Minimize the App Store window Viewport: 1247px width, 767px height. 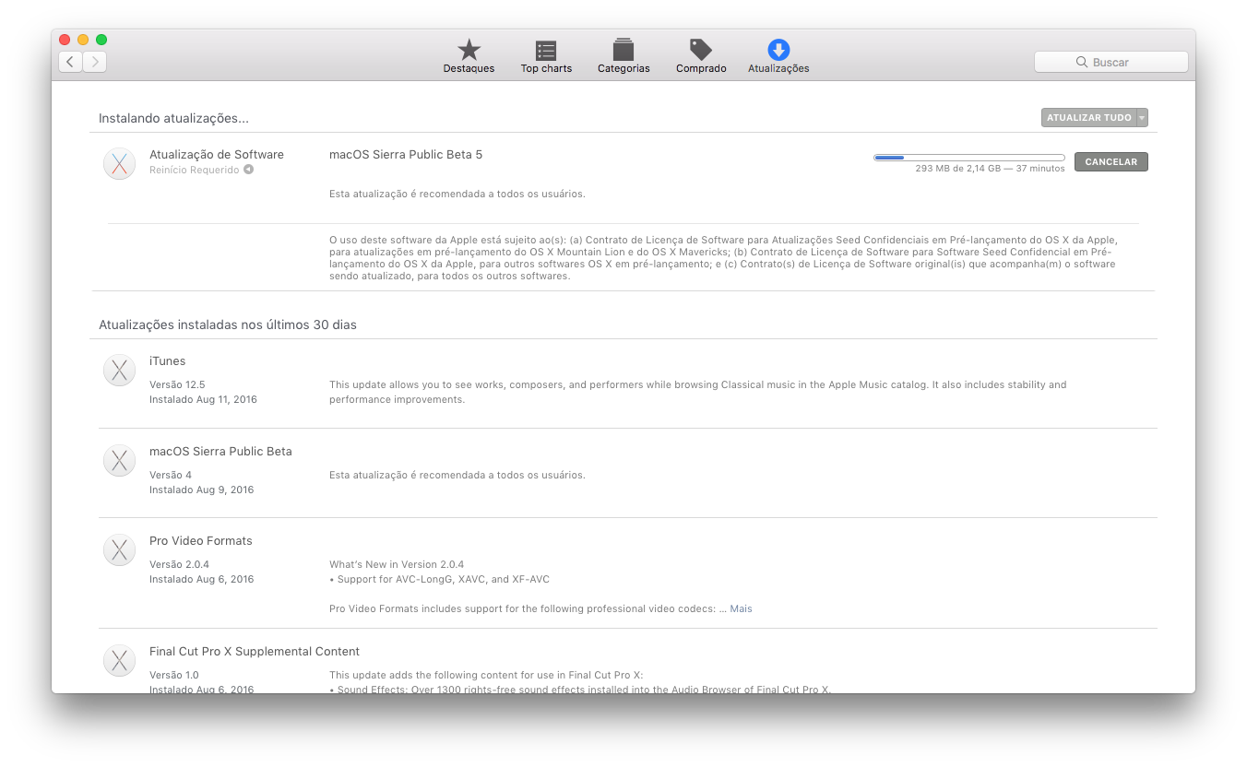pos(83,40)
